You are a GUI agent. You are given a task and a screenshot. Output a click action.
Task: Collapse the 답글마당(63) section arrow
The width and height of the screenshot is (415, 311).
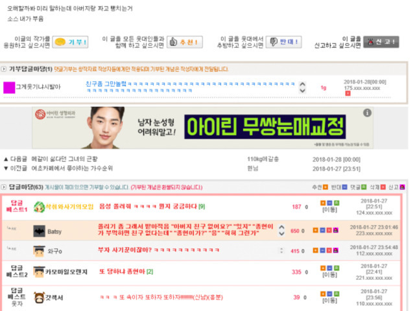coord(4,187)
